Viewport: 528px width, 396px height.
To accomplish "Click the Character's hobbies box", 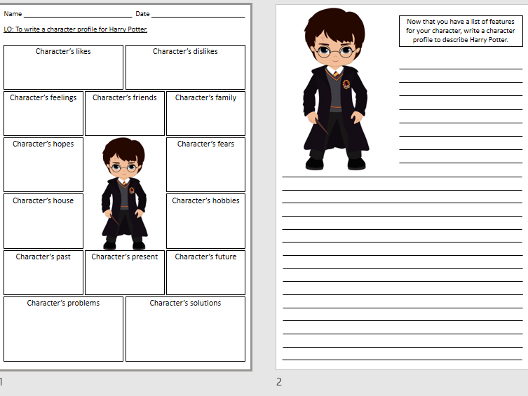I will (205, 221).
